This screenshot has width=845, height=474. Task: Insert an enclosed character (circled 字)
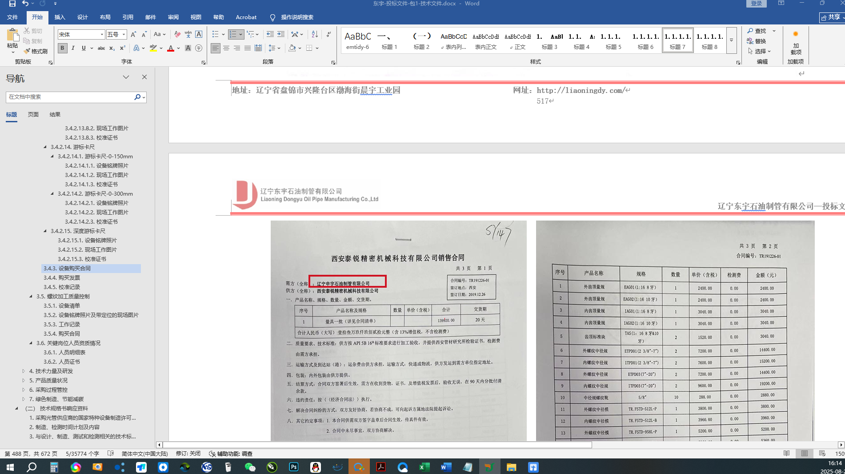point(199,48)
